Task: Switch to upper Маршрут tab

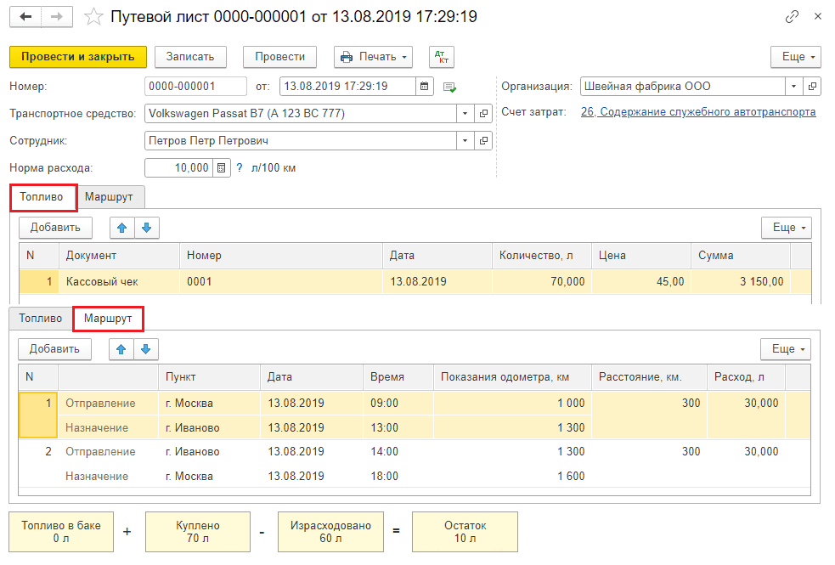Action: tap(109, 196)
